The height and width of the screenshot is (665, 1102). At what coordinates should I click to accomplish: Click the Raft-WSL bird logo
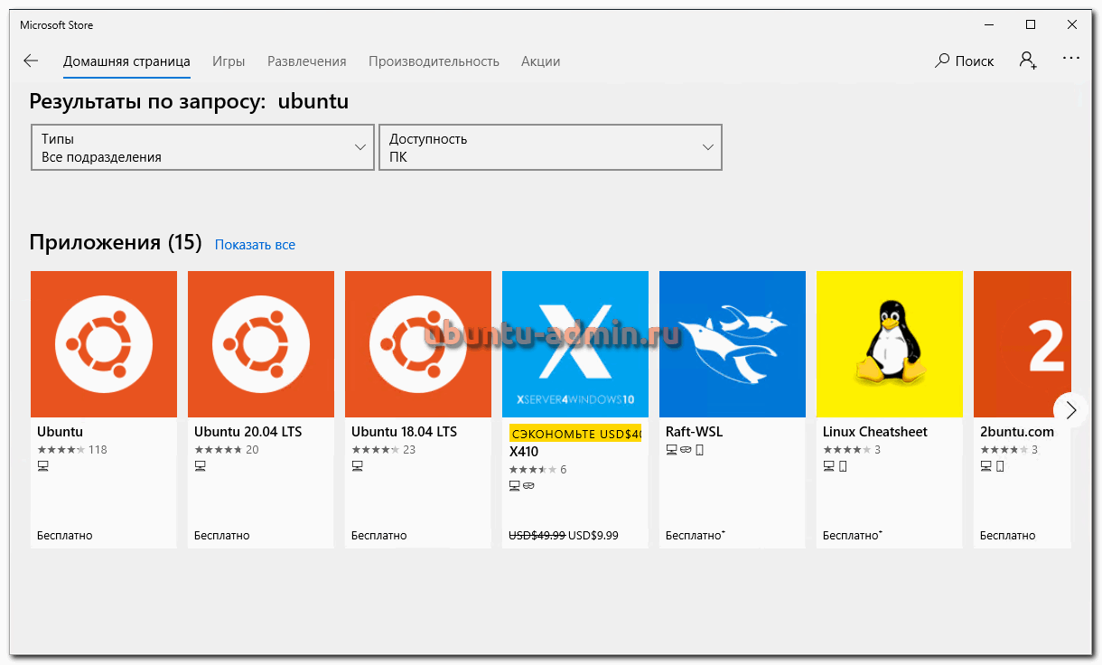coord(733,344)
